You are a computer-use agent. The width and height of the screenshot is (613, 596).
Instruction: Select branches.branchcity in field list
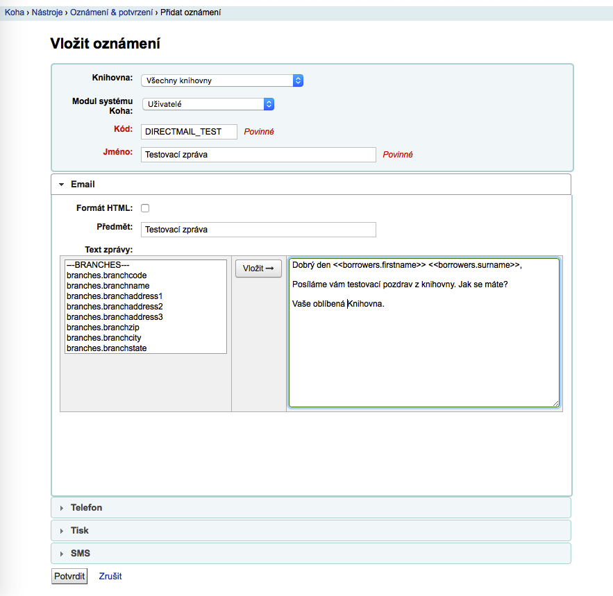(x=145, y=338)
